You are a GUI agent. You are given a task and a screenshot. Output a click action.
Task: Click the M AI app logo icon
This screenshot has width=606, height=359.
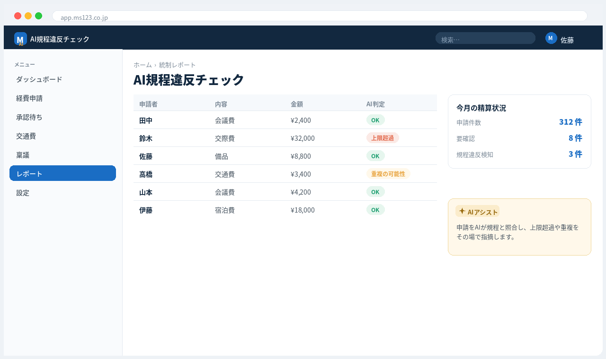click(x=20, y=39)
